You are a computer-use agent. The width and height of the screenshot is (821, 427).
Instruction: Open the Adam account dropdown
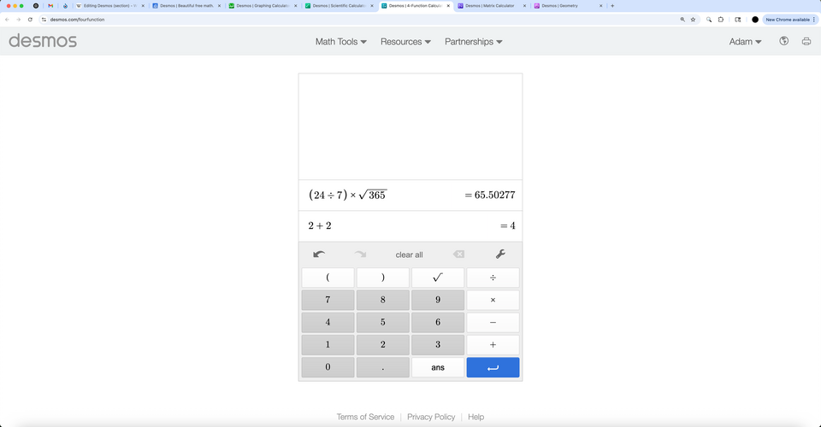click(745, 42)
